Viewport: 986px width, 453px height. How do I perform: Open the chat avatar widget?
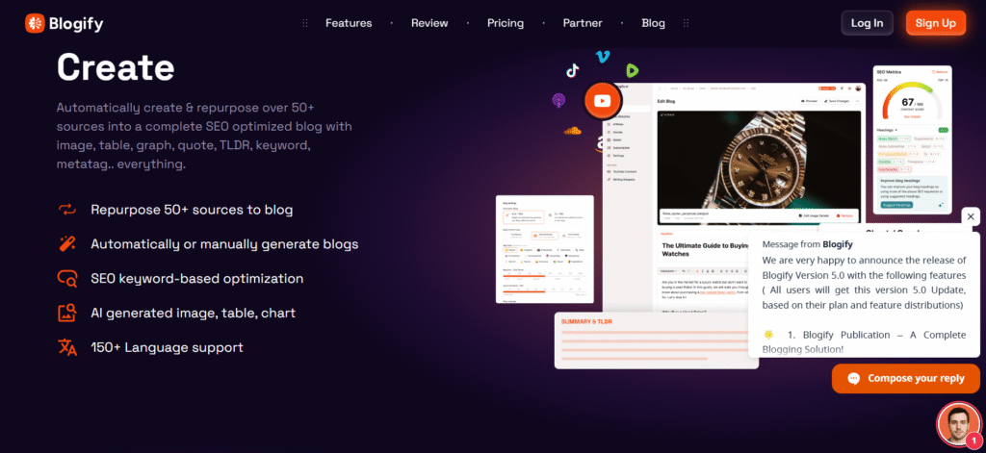click(x=958, y=424)
